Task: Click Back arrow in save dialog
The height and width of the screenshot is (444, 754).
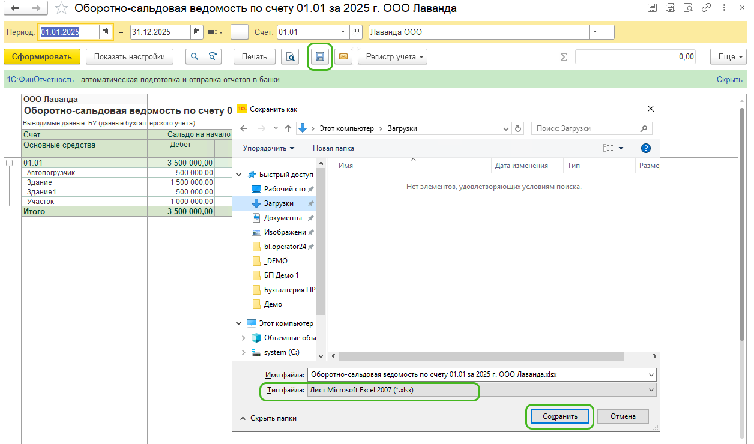Action: [244, 128]
